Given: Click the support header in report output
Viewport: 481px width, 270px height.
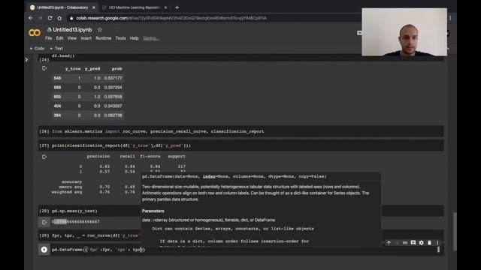Looking at the screenshot, I should pos(177,156).
